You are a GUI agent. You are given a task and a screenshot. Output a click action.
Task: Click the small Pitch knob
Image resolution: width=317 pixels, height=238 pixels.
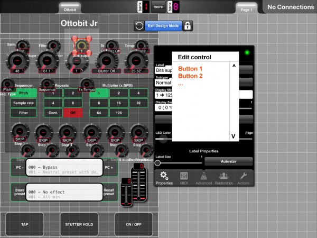7,84
